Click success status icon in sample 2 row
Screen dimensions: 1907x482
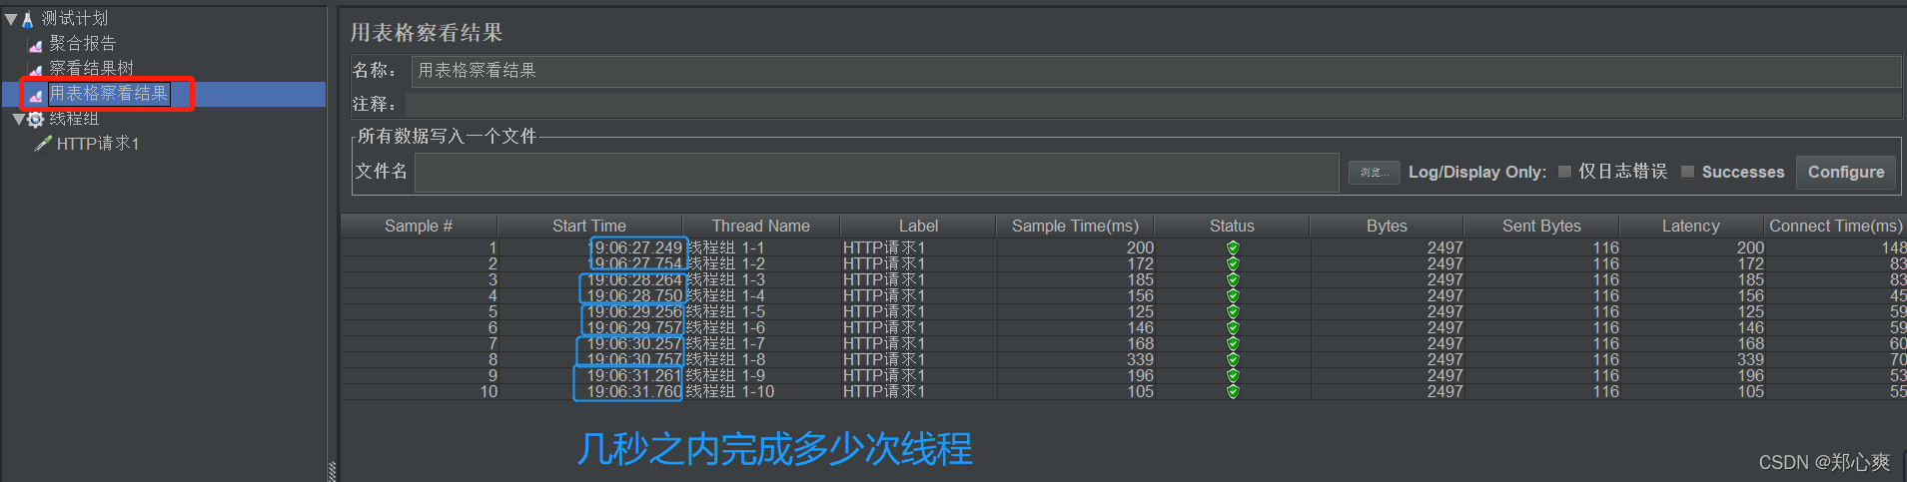[x=1233, y=263]
